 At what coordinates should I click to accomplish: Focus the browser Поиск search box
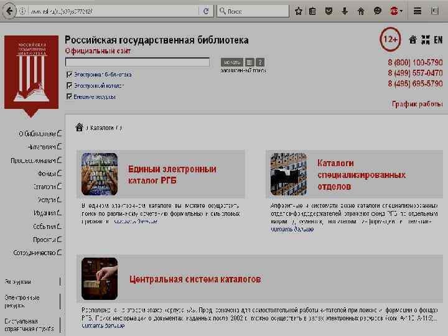[253, 11]
